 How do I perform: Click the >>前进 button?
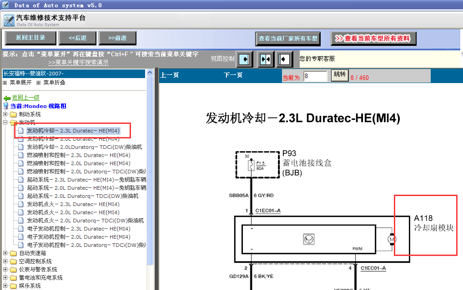click(117, 38)
